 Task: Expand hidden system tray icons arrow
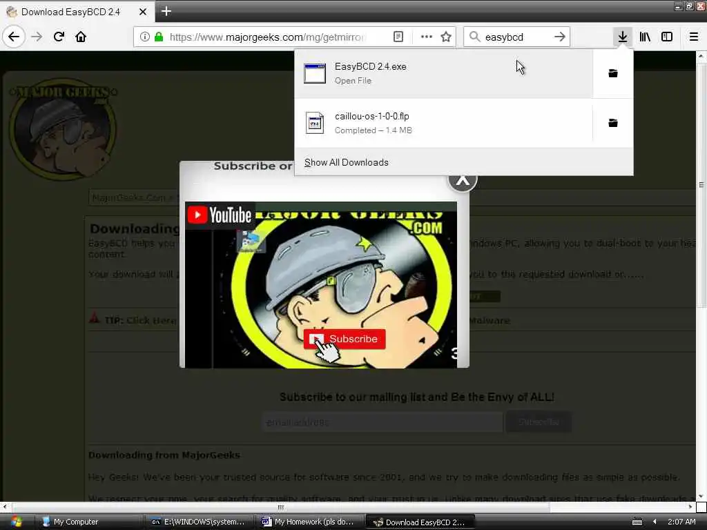[x=655, y=522]
